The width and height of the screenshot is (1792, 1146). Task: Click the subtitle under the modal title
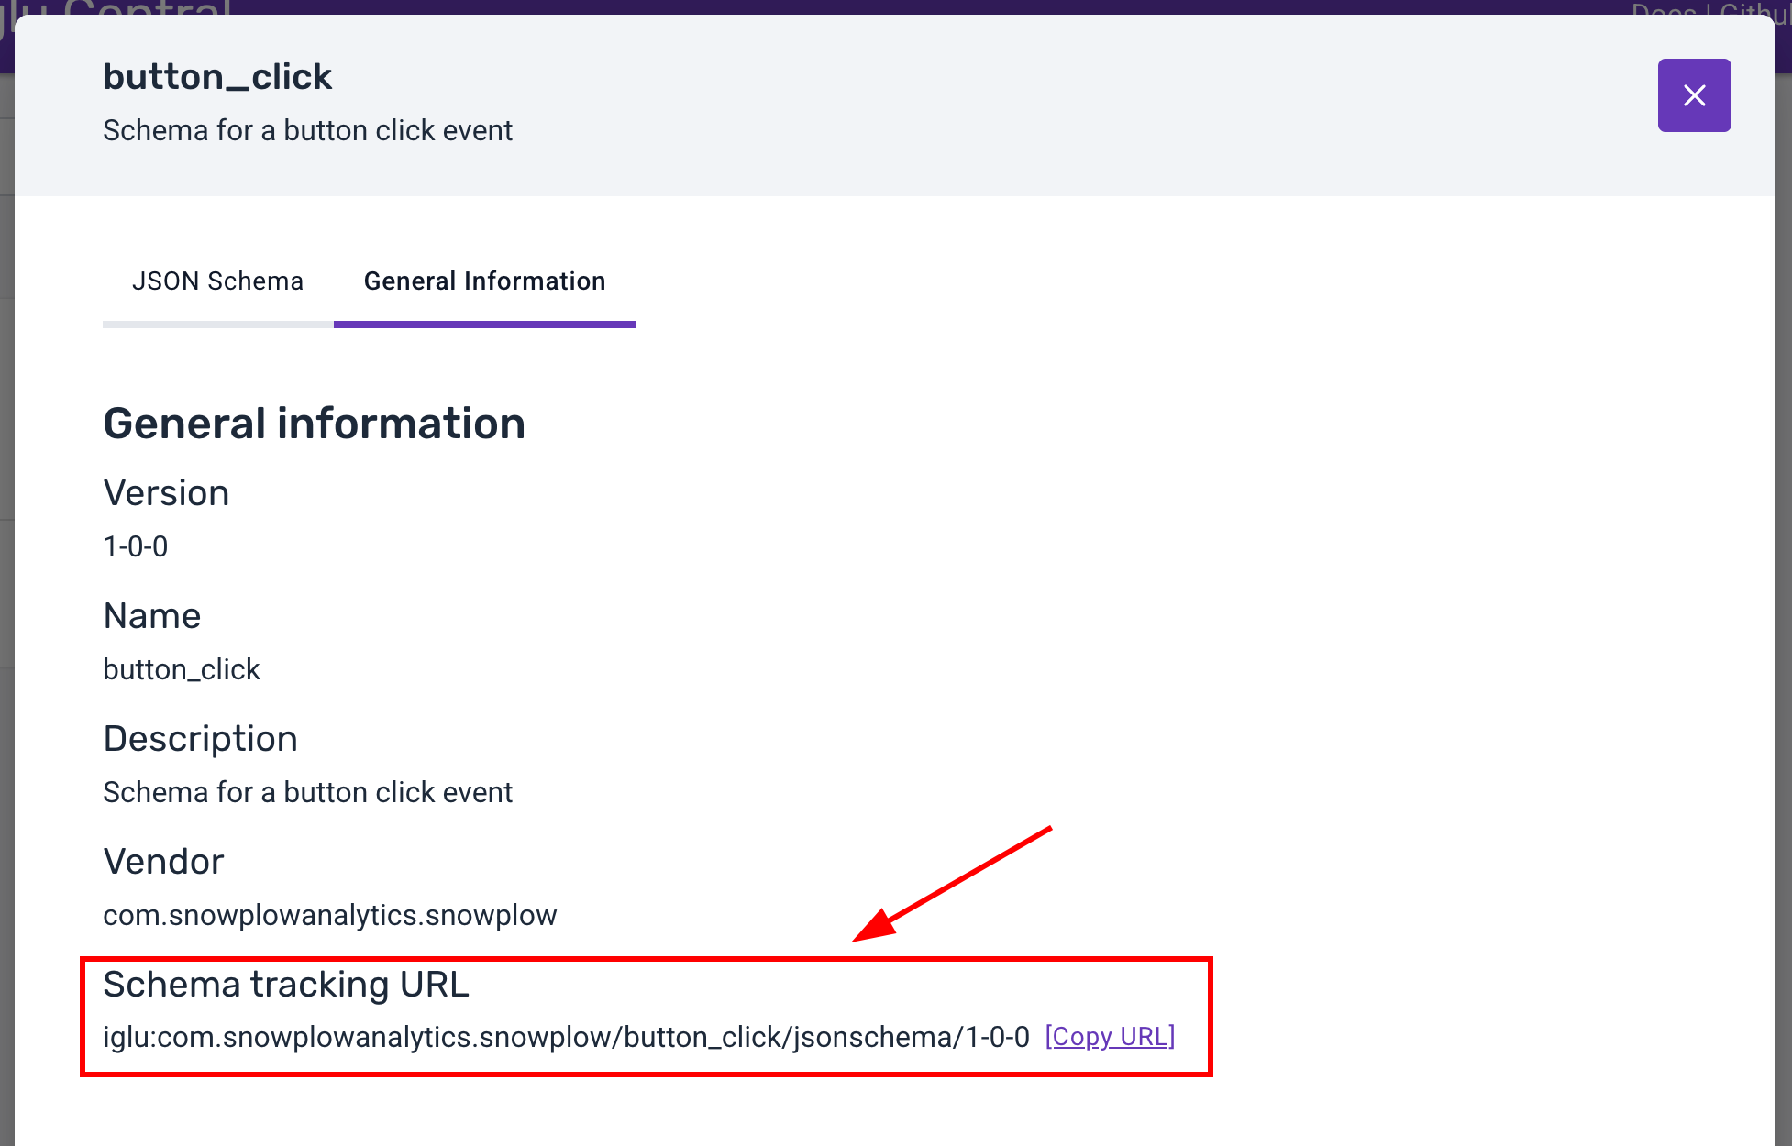click(307, 130)
